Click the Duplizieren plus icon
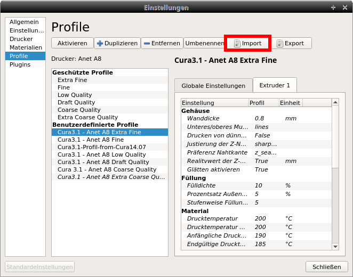Image resolution: width=353 pixels, height=277 pixels. pos(100,43)
